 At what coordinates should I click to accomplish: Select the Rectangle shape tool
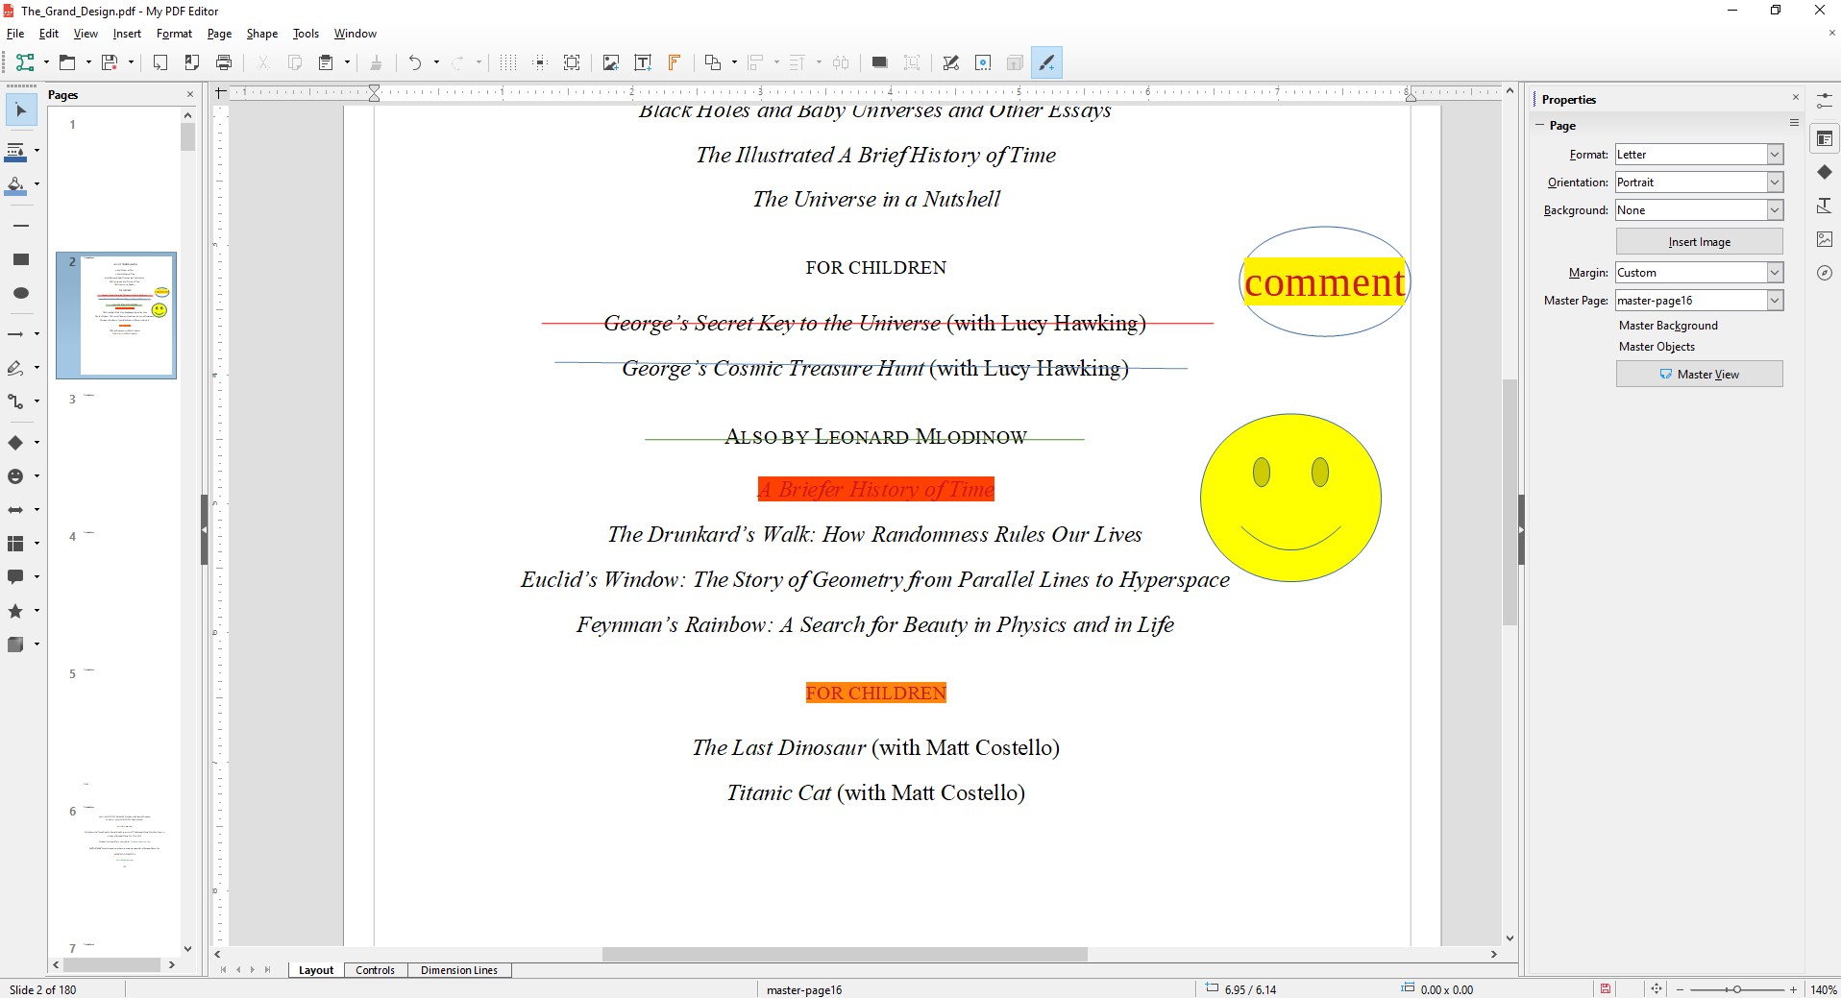tap(21, 259)
